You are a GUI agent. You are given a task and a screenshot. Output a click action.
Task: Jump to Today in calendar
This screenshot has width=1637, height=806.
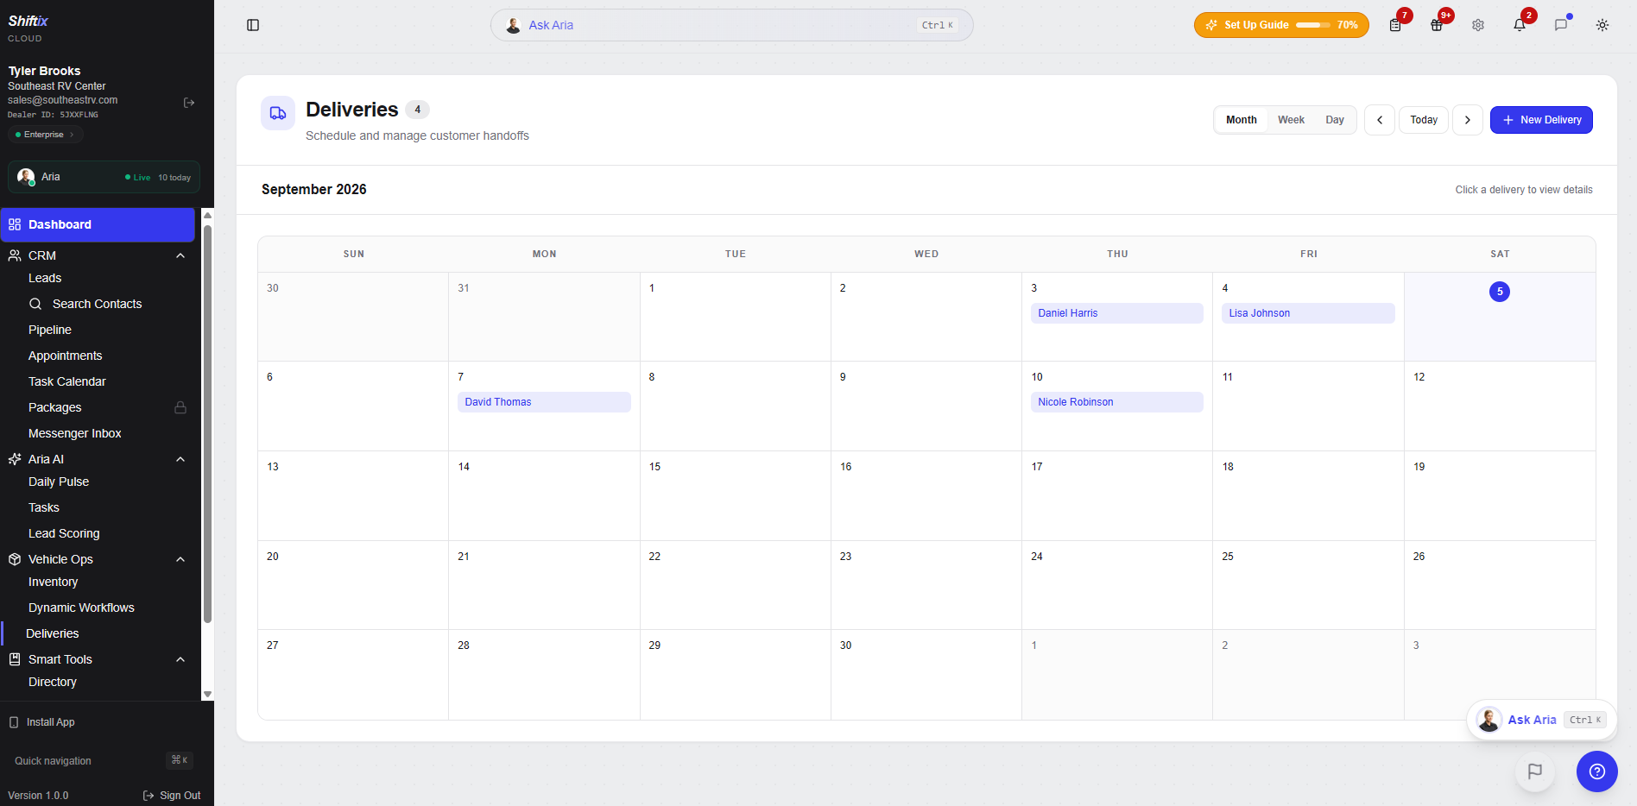click(1424, 120)
